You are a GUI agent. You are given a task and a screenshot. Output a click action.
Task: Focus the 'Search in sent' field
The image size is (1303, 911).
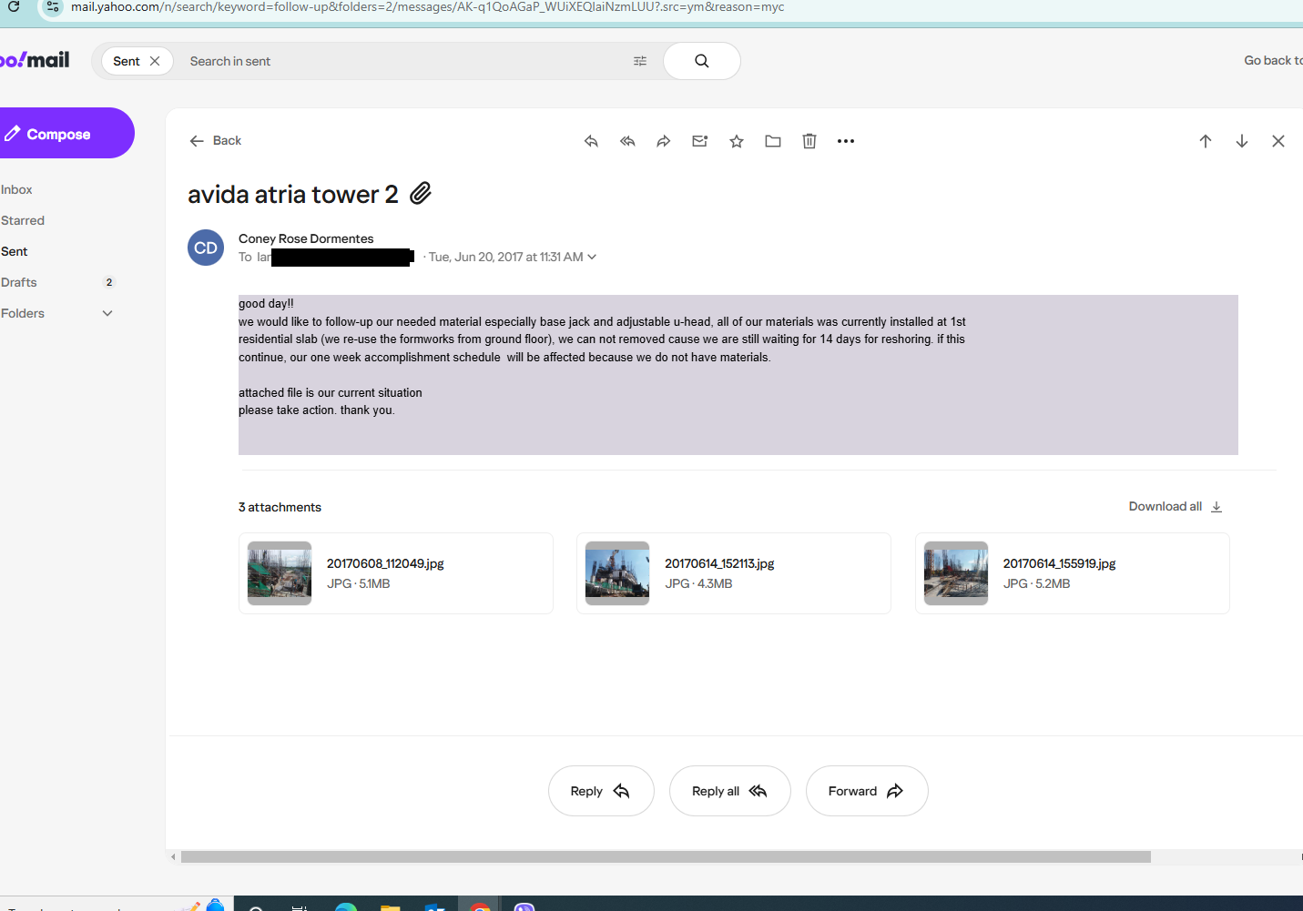[401, 61]
